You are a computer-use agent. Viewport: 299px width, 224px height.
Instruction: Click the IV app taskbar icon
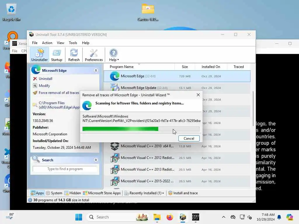[195, 217]
